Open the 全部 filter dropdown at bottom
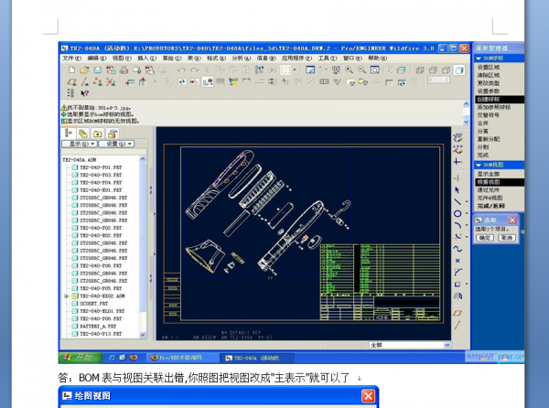 pyautogui.click(x=447, y=345)
